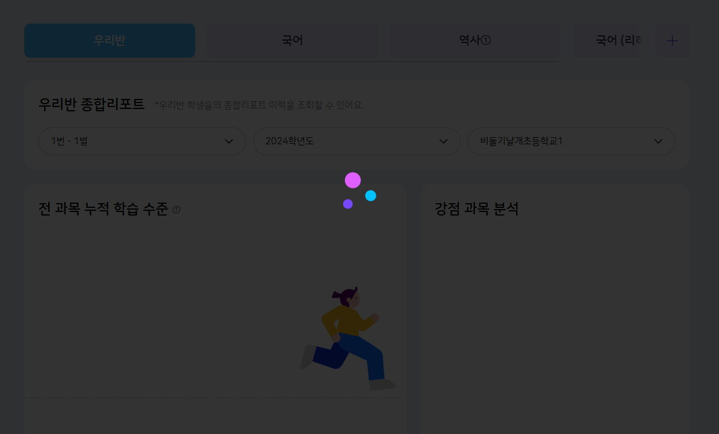
Task: Click the plus icon to add a tab
Action: 672,41
